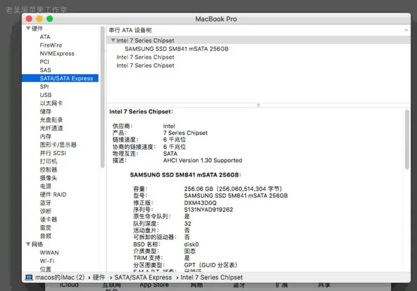The image size is (417, 291).
Task: Select 图形卡/显示器 in the sidebar
Action: coord(58,145)
